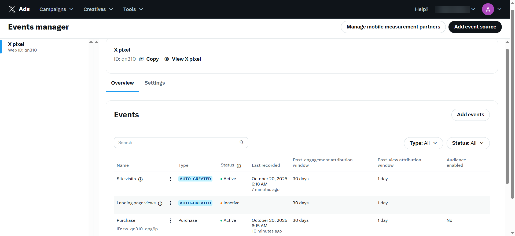Open the Type: All filter
Image resolution: width=515 pixels, height=236 pixels.
[x=423, y=143]
